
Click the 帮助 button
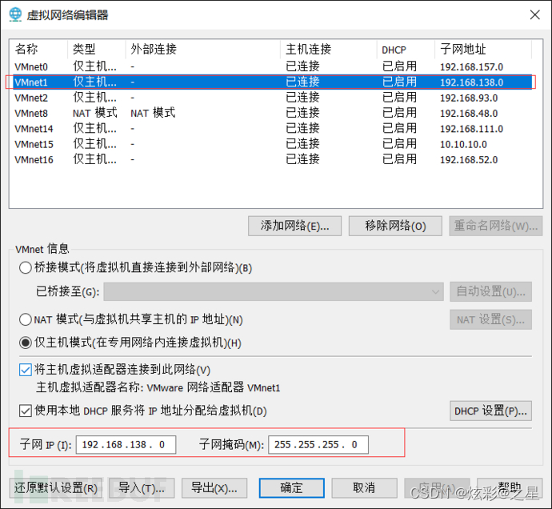[510, 488]
